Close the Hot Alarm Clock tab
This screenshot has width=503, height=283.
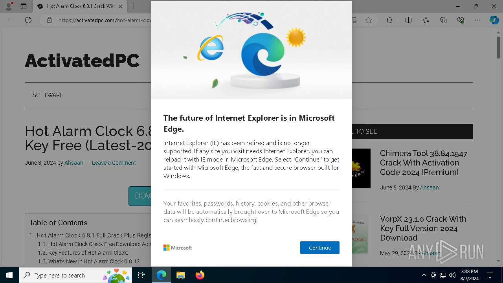pos(121,6)
